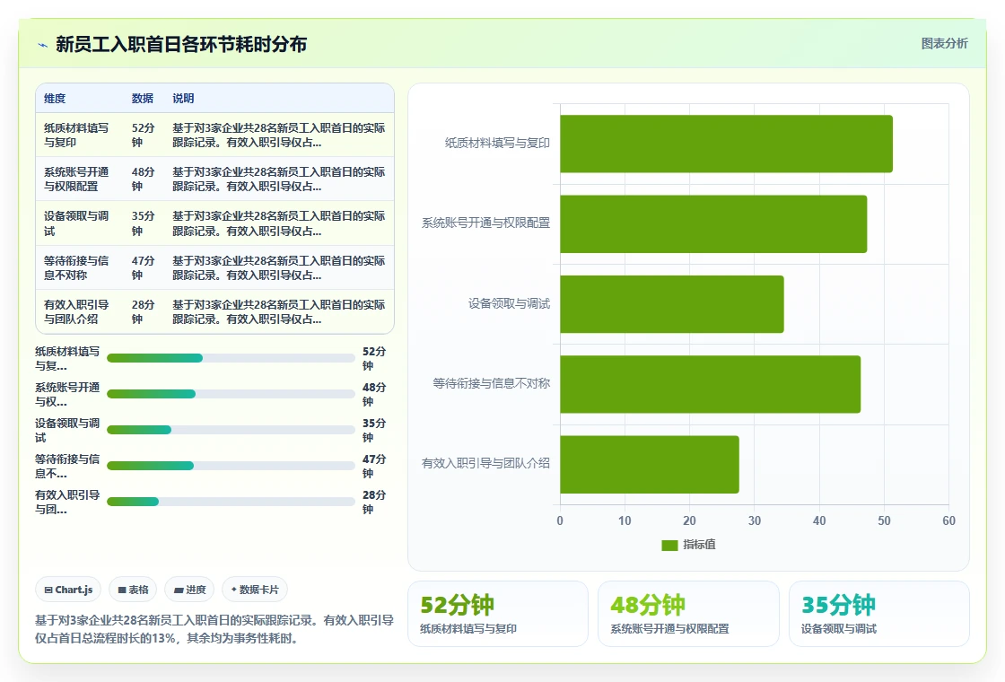Screen dimensions: 1005x682
Task: Click the chart bar for 等待衔接与信息不对称
Action: [x=710, y=384]
